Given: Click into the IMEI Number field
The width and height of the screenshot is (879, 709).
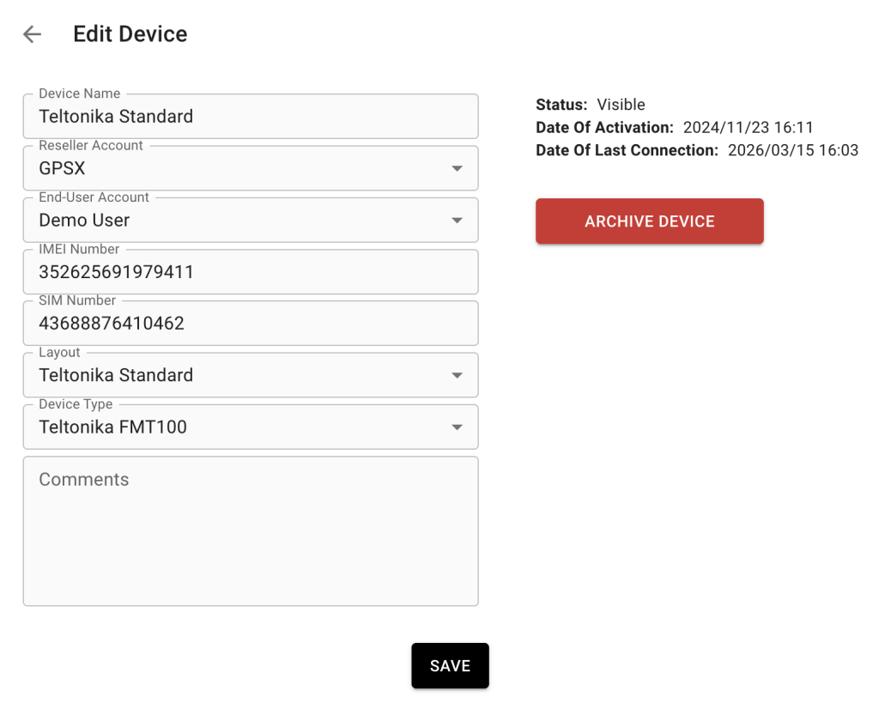Looking at the screenshot, I should [x=249, y=273].
